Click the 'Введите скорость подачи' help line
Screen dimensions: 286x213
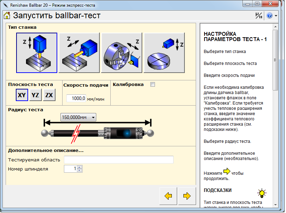coord(229,75)
